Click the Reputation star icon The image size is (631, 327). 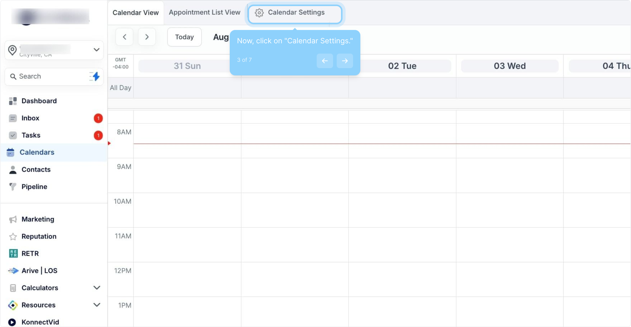[13, 236]
